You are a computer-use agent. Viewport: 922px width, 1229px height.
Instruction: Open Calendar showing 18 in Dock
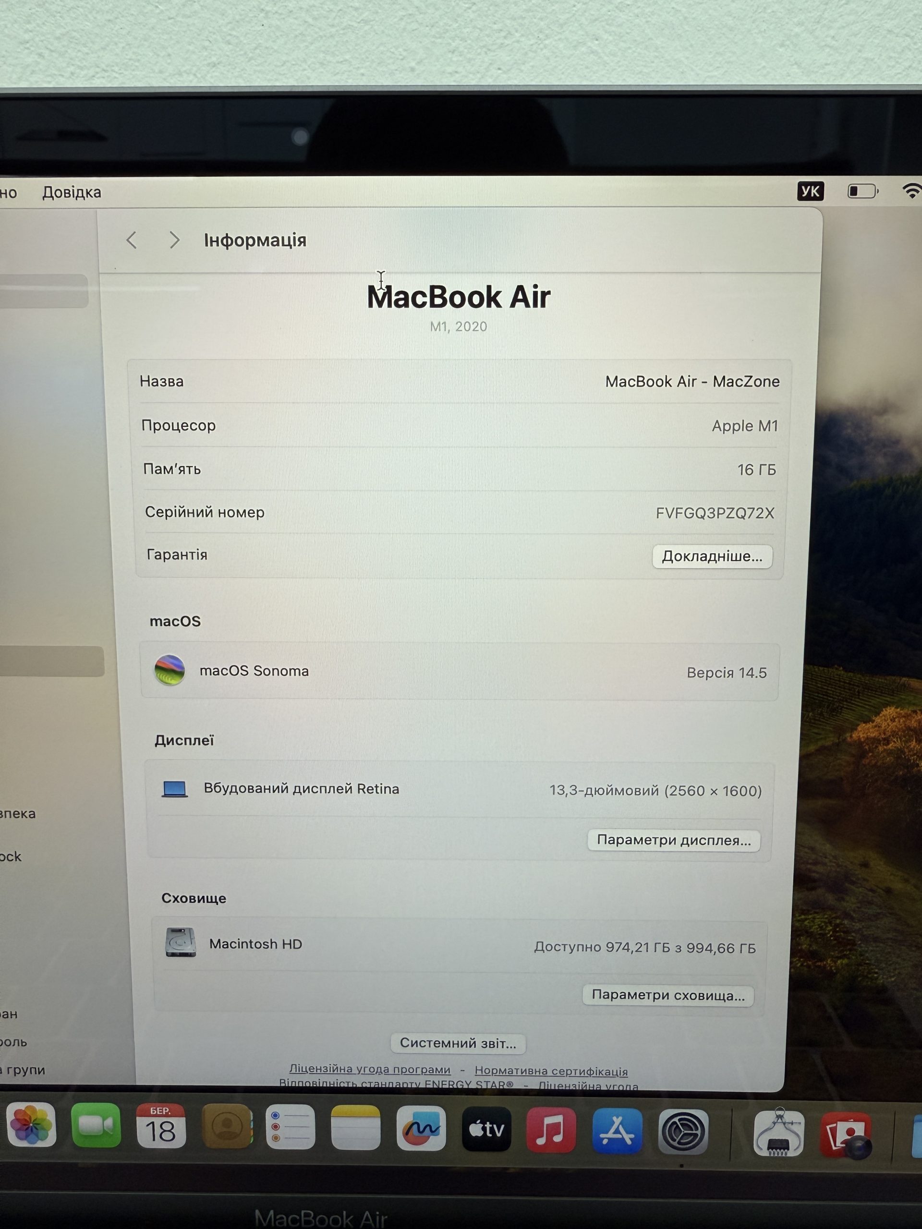(160, 1126)
